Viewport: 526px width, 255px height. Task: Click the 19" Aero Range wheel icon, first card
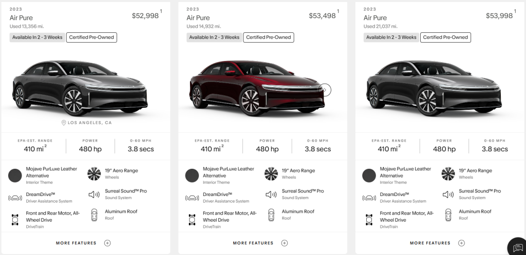click(x=94, y=174)
